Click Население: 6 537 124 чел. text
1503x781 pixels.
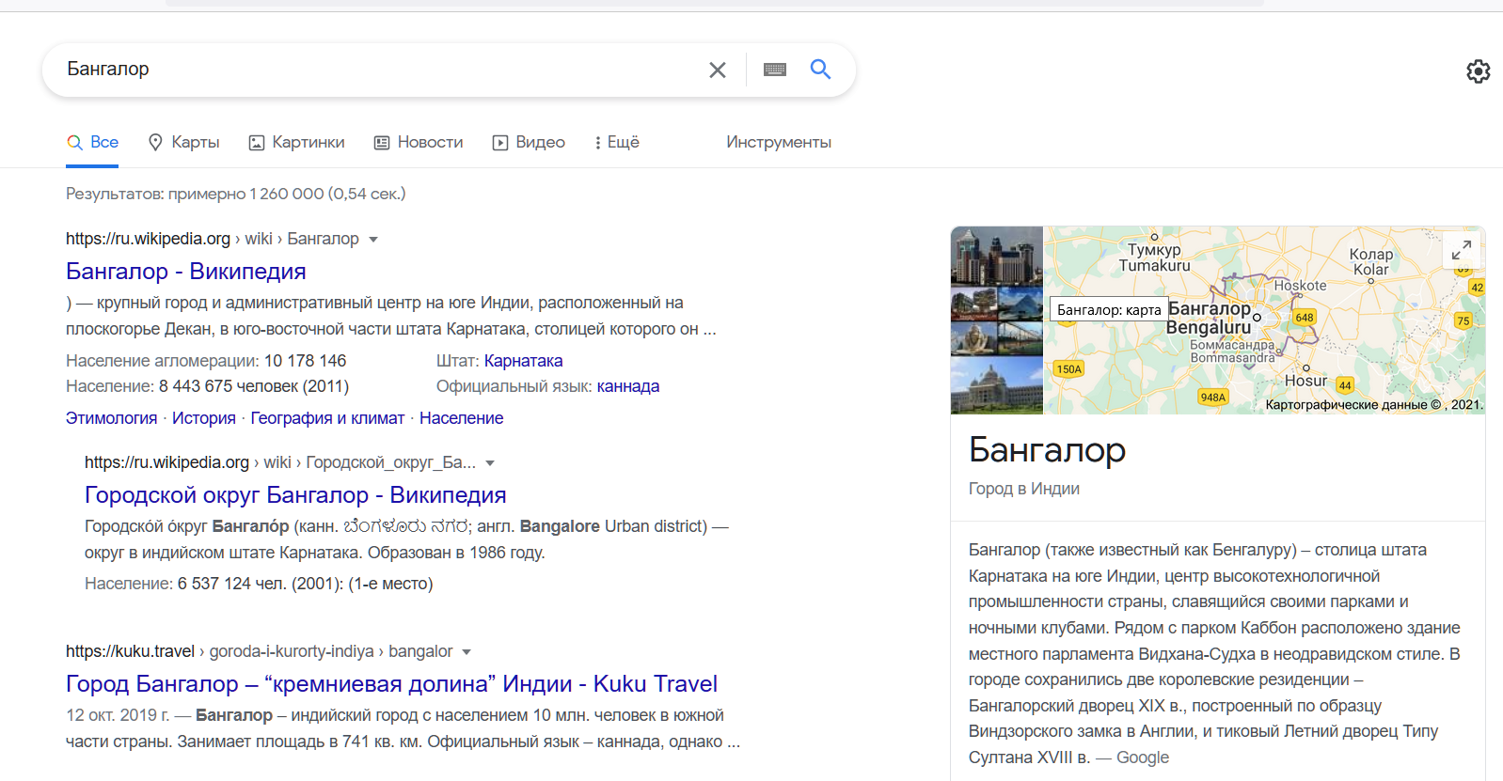(x=258, y=584)
